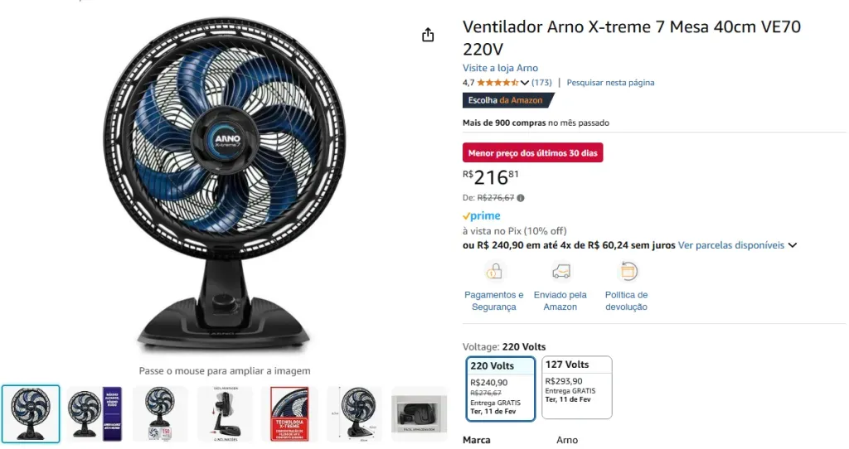Image resolution: width=849 pixels, height=449 pixels.
Task: Open the price info icon next to R$276,67
Action: tap(521, 198)
